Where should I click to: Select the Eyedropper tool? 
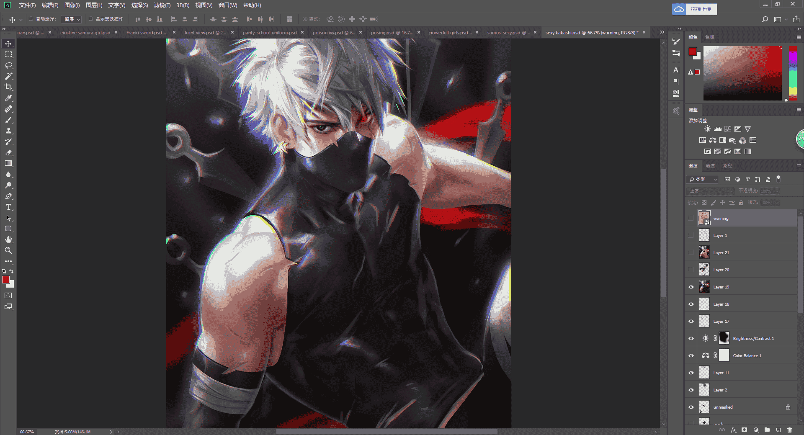[x=8, y=98]
